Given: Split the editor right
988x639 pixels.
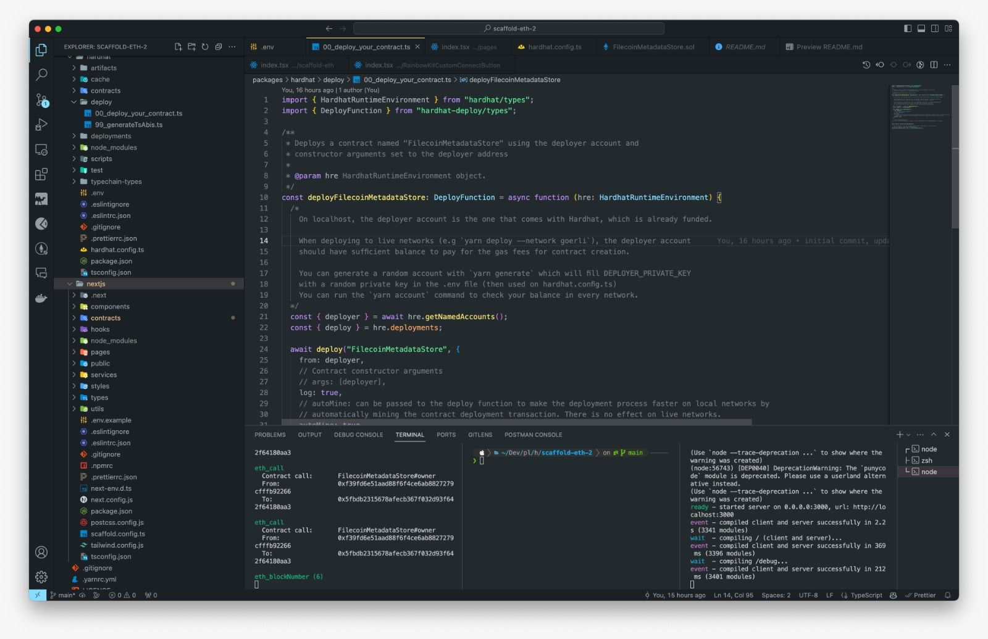Looking at the screenshot, I should point(934,65).
